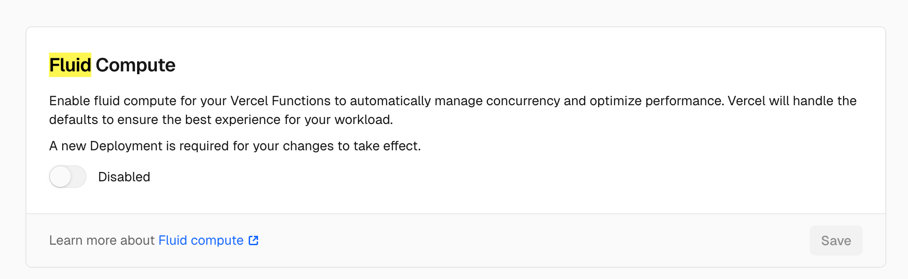Click the Disabled label beside the toggle

coord(124,177)
